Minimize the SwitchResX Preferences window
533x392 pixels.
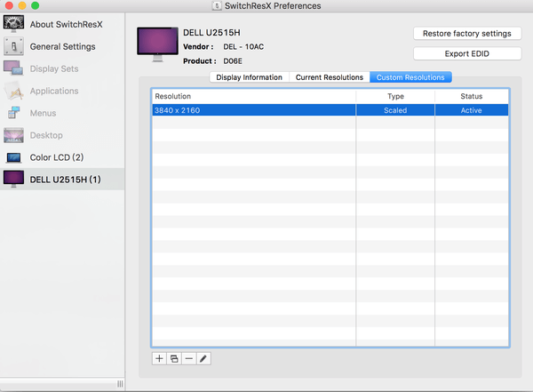pos(22,5)
